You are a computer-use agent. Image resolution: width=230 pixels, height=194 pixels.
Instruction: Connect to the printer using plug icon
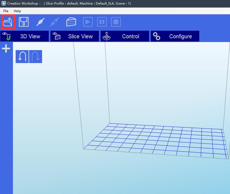[x=40, y=22]
